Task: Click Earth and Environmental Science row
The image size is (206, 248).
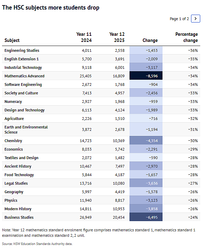Action: point(101,129)
